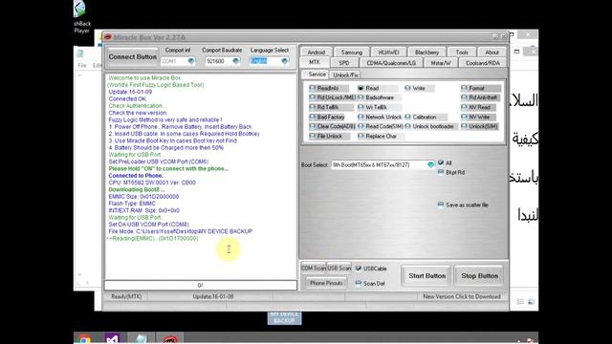This screenshot has height=344, width=612.
Task: Toggle the All checkbox
Action: click(x=441, y=162)
